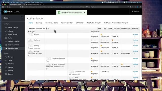Set Browser Conditional 2fa Forms to REQUIRED
The height and width of the screenshot is (91, 162).
click(92, 51)
